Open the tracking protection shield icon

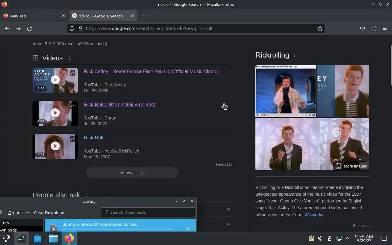click(x=72, y=28)
